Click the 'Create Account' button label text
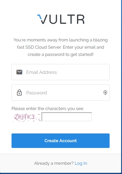The image size is (122, 174). pos(61,141)
